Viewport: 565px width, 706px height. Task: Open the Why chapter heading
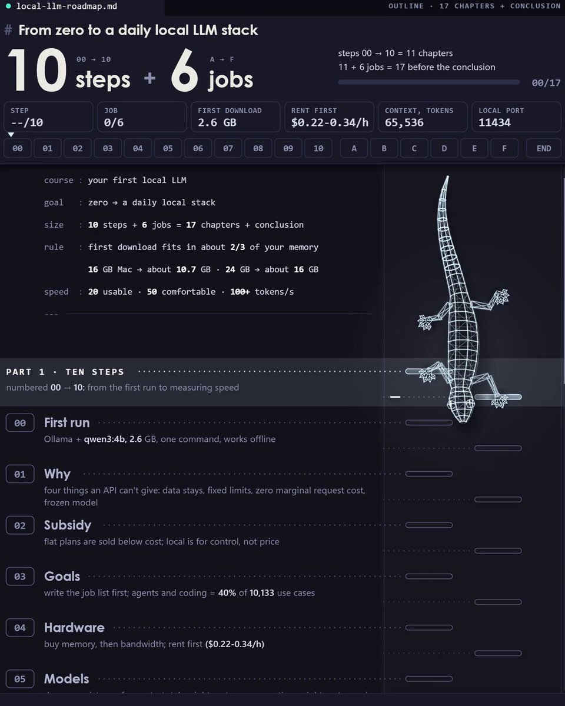[57, 474]
